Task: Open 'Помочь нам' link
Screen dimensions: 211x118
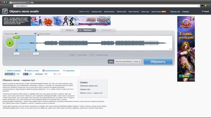Action: 175,11
